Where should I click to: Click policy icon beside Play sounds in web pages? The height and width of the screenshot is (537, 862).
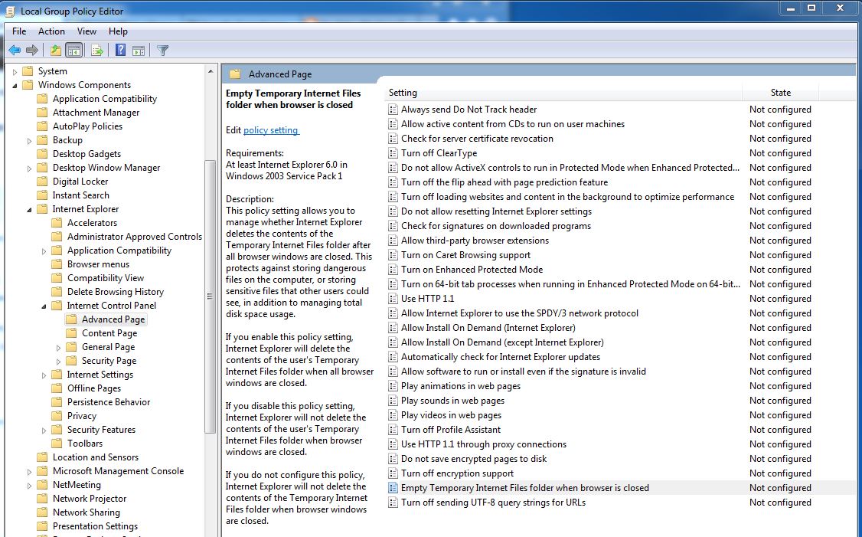[393, 401]
